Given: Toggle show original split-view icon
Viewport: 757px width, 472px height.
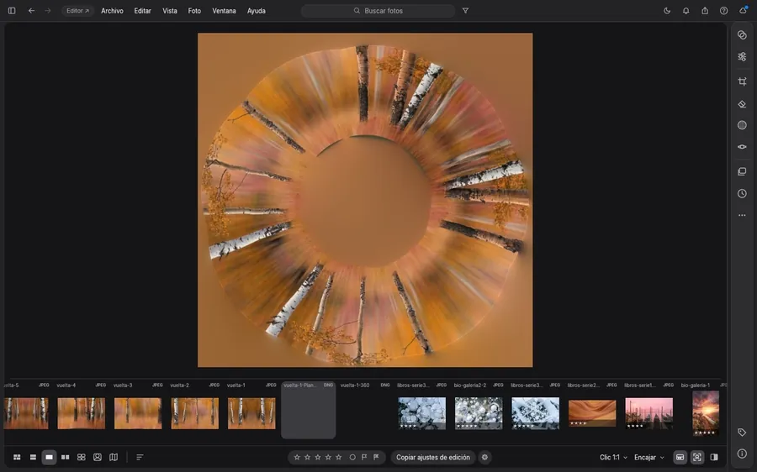Looking at the screenshot, I should tap(714, 457).
